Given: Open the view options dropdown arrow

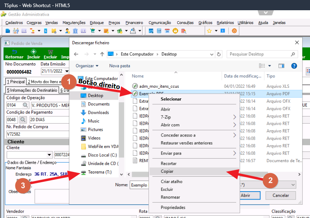Looking at the screenshot, I should [x=270, y=66].
